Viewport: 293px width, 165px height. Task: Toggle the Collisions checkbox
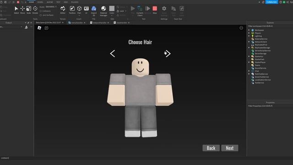click(x=41, y=11)
